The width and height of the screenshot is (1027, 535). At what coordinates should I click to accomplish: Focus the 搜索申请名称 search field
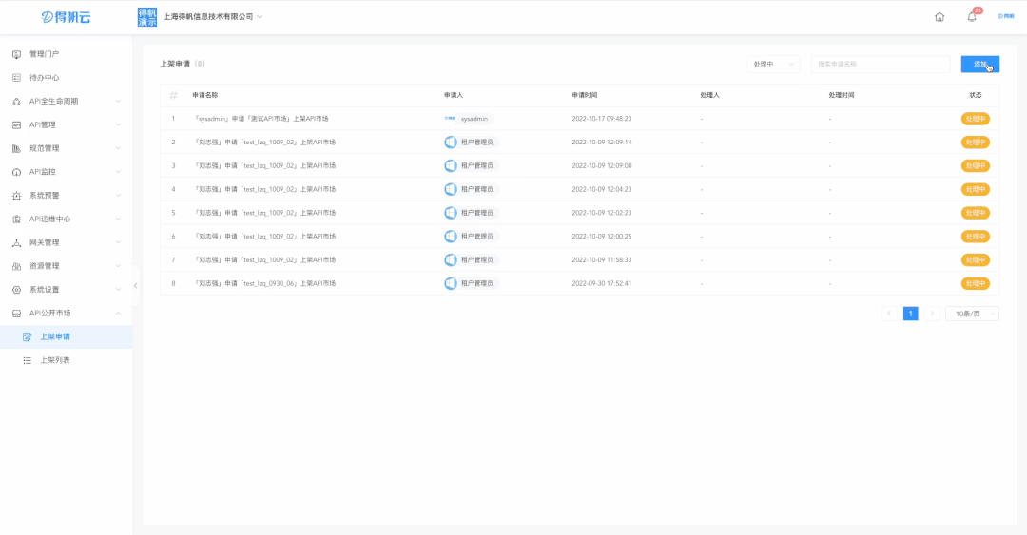[x=881, y=65]
